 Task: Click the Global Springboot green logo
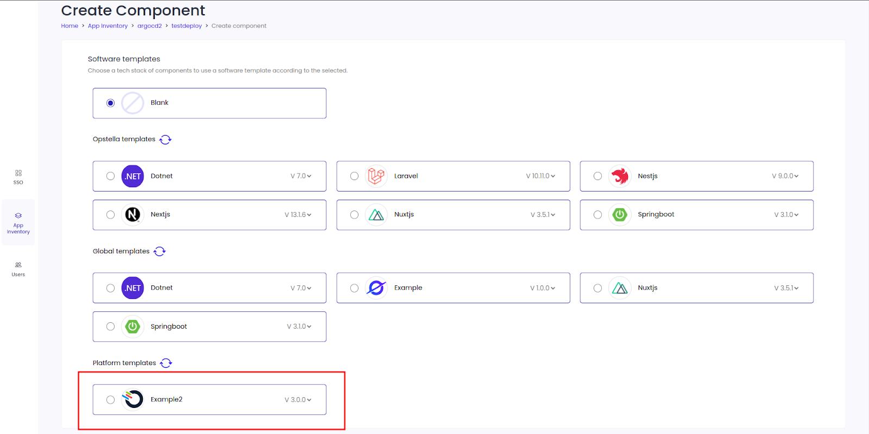[133, 327]
